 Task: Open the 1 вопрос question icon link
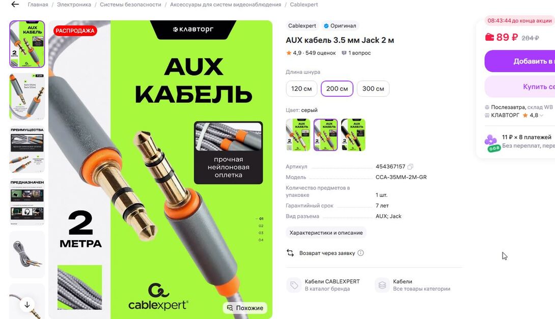(x=356, y=53)
